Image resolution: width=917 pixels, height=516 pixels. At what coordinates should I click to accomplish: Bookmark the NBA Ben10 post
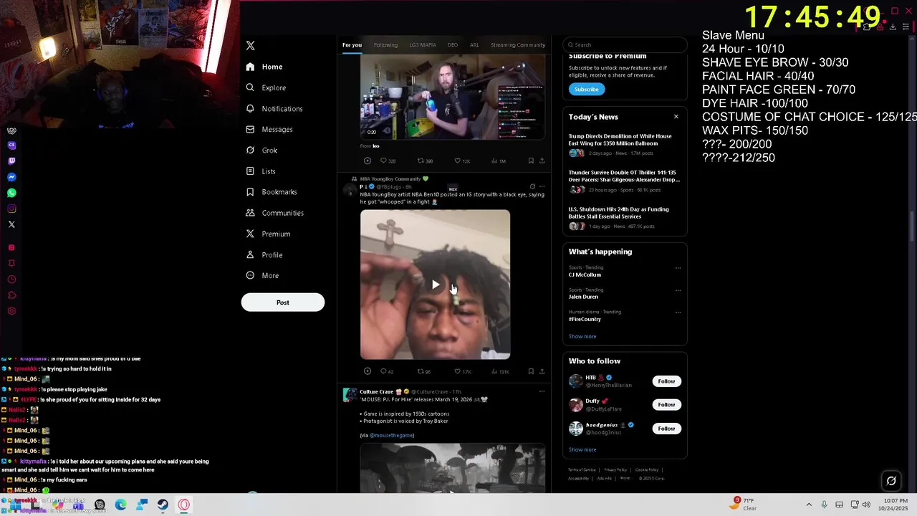click(x=531, y=371)
